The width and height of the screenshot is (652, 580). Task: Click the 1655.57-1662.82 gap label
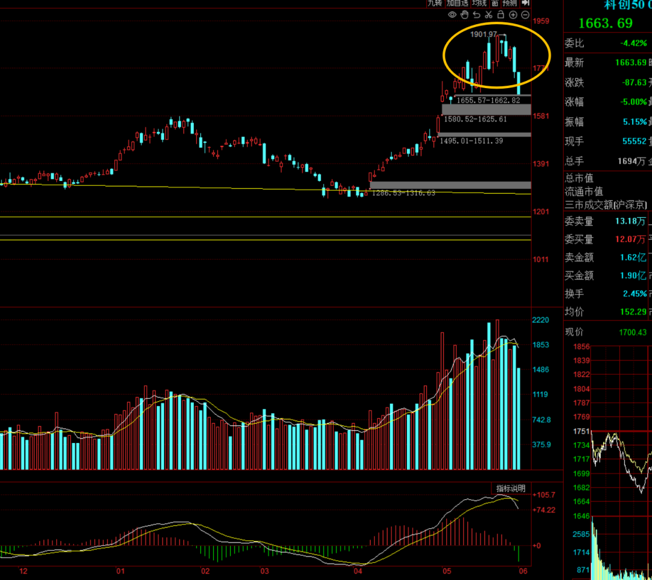click(488, 100)
